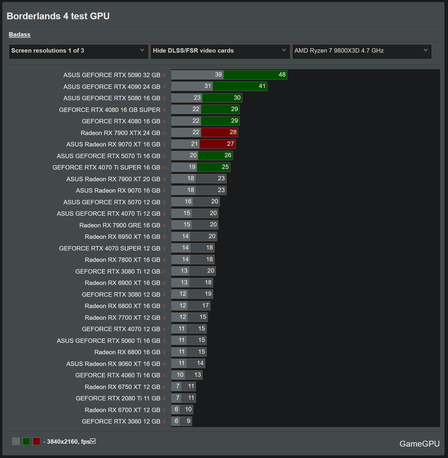Click the GEFORCE RTX 4060 Ti 16 GB label

pyautogui.click(x=118, y=375)
